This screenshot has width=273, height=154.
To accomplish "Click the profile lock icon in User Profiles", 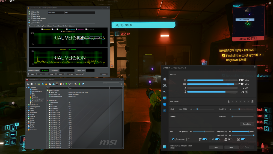I will point(252,102).
